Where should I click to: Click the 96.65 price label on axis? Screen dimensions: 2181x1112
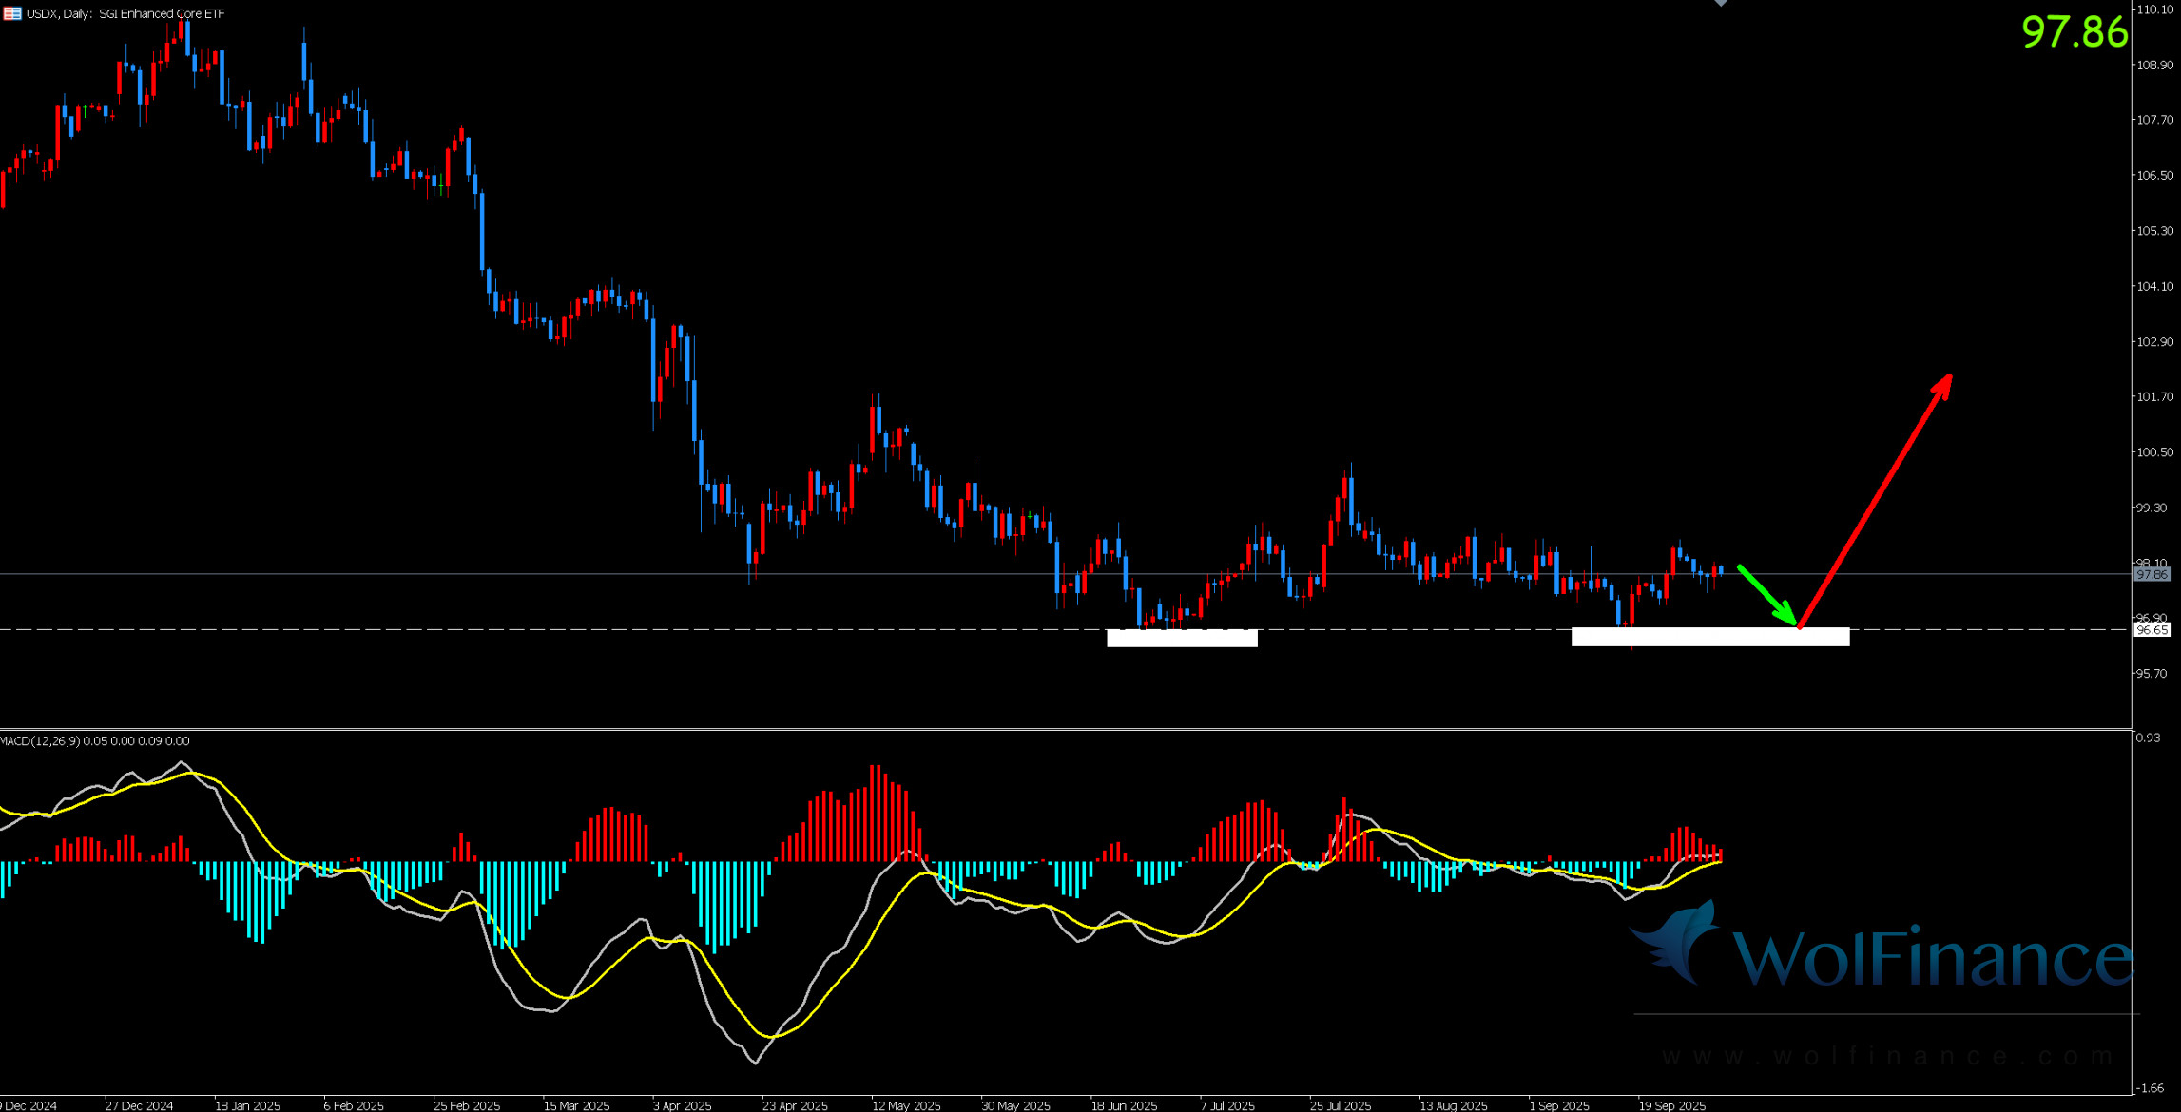(x=2152, y=630)
